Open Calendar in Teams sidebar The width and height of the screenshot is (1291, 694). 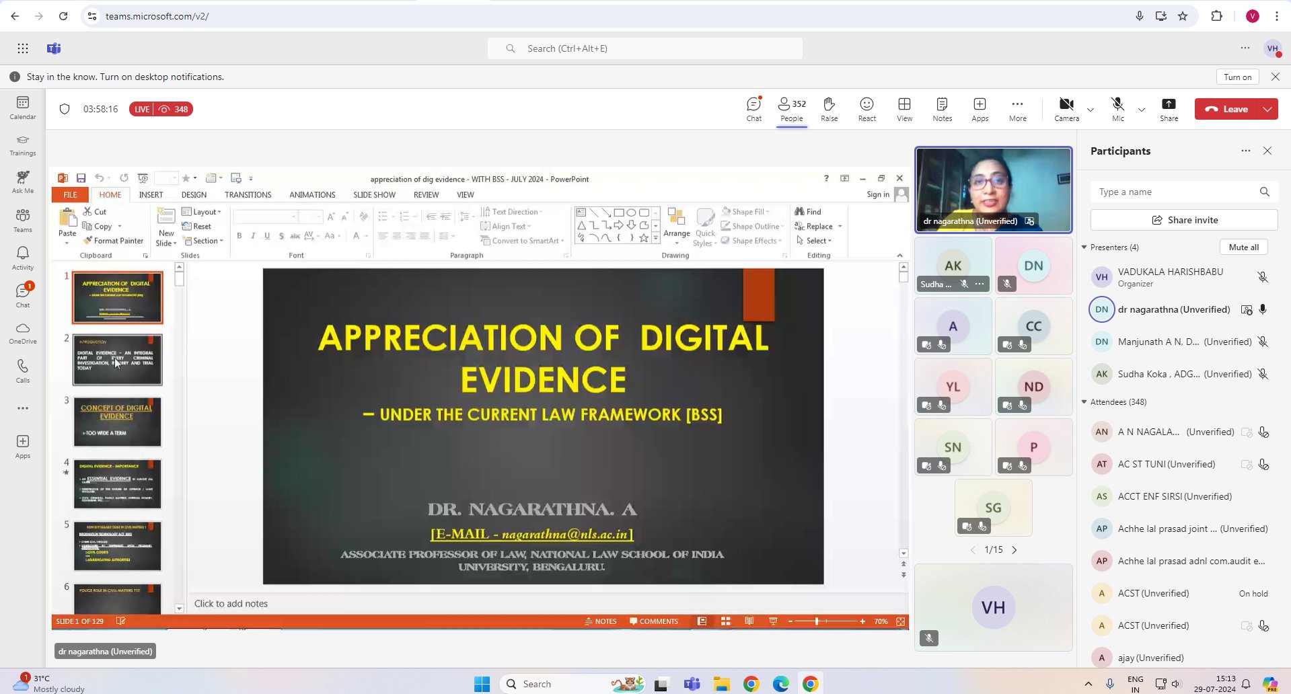tap(23, 108)
